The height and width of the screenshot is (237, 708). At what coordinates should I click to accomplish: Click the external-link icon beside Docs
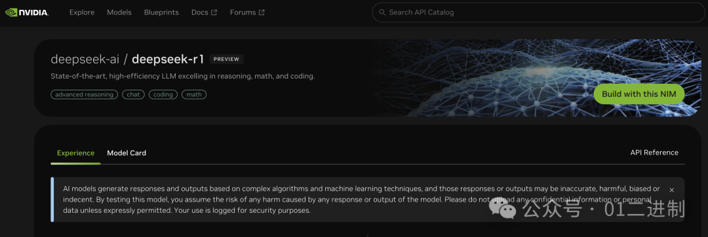(214, 12)
